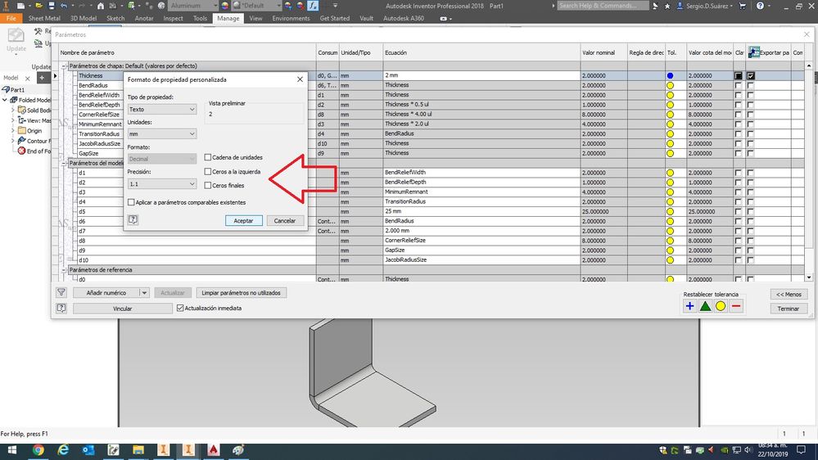The width and height of the screenshot is (818, 460).
Task: Check Aplicar a parámetros comparables existentes
Action: (x=131, y=202)
